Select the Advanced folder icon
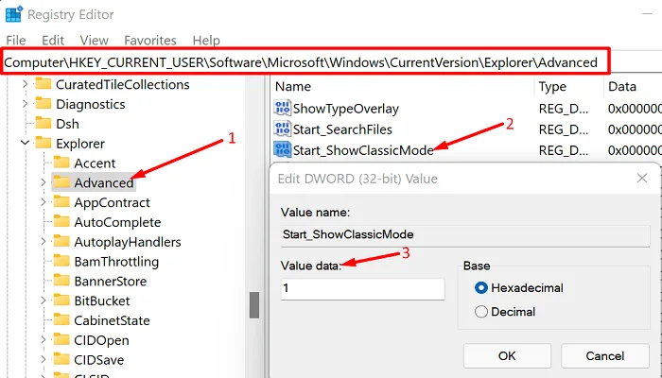 (x=61, y=182)
